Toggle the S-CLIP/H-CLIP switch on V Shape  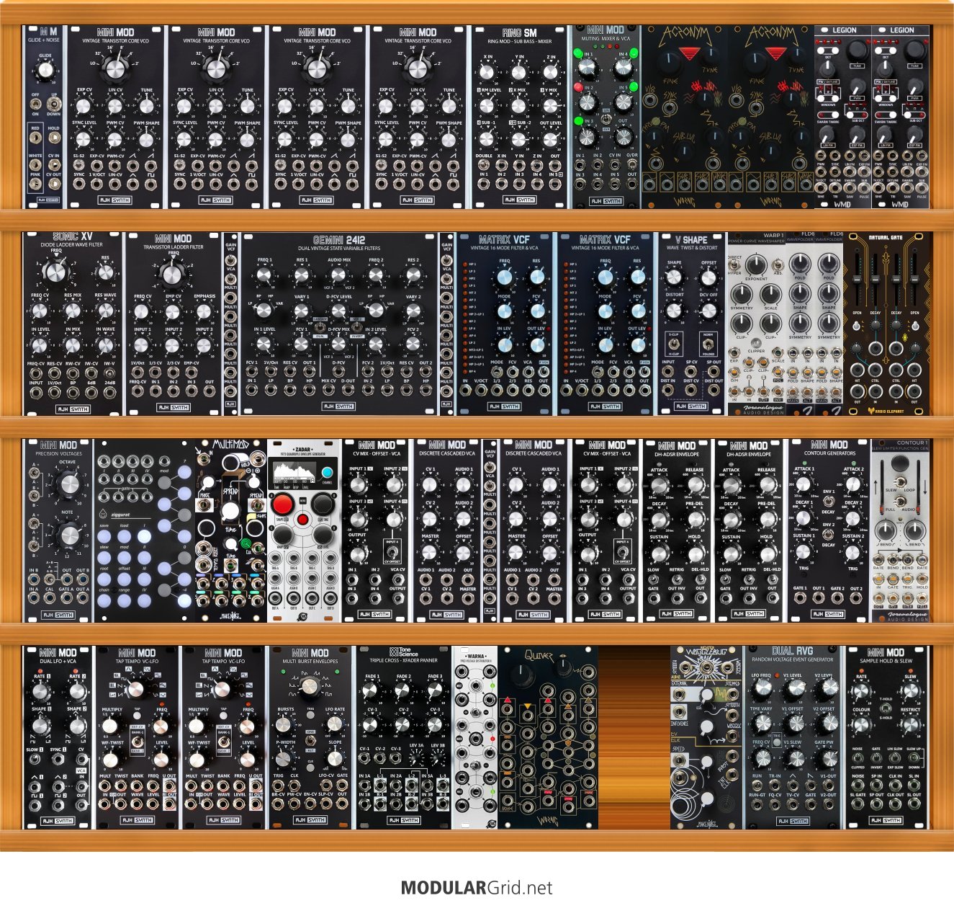[x=674, y=344]
